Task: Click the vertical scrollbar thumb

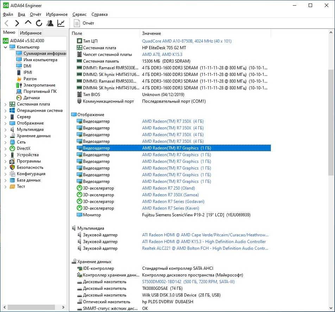Action: click(x=331, y=122)
